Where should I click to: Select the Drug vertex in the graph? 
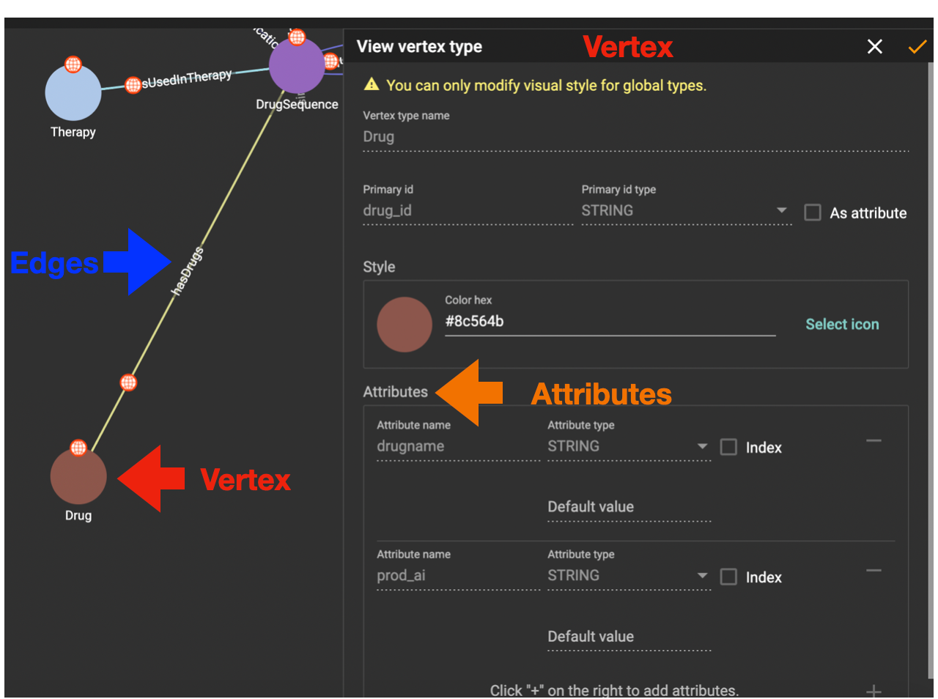(78, 476)
